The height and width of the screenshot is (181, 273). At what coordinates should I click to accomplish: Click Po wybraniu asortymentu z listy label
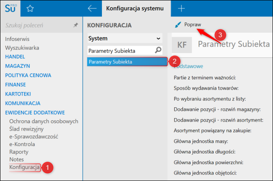[210, 99]
